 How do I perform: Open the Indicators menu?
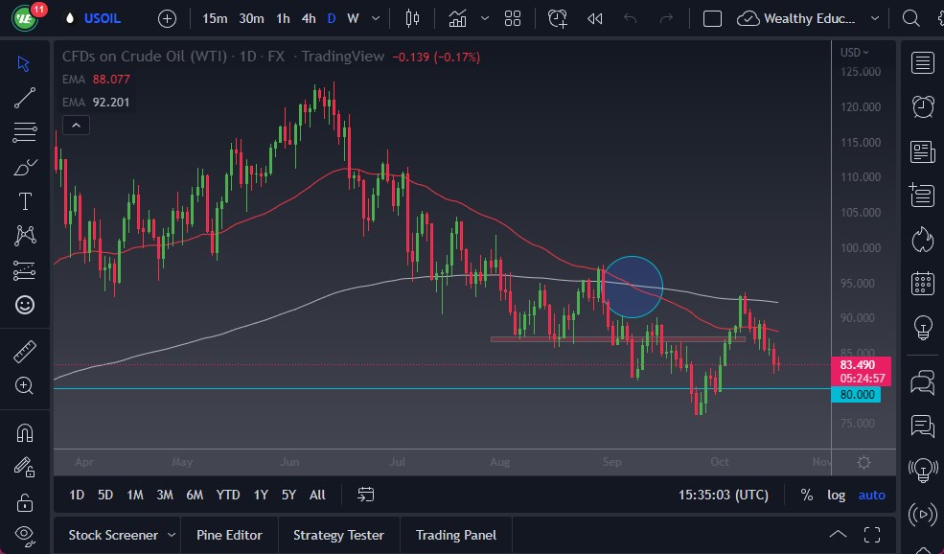(457, 18)
